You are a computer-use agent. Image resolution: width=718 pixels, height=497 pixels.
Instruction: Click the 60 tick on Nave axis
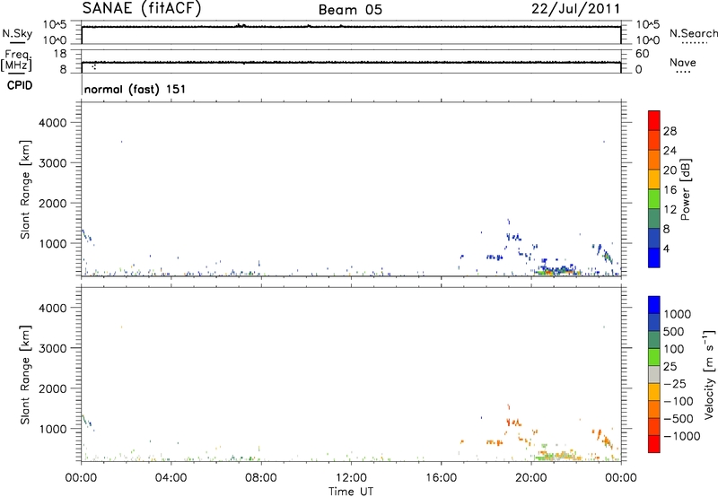pos(643,54)
